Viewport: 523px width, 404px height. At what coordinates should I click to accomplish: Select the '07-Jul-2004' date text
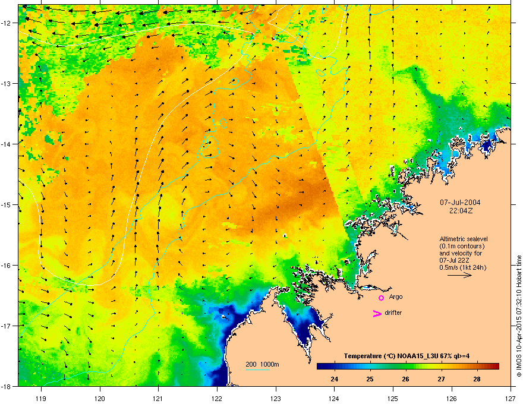(460, 203)
